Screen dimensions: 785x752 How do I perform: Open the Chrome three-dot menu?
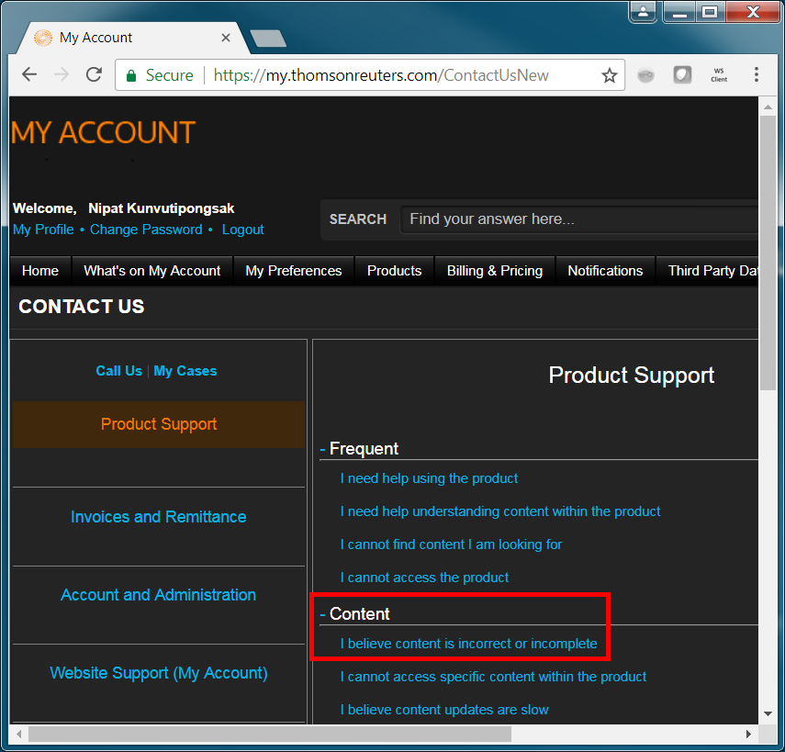pyautogui.click(x=756, y=74)
